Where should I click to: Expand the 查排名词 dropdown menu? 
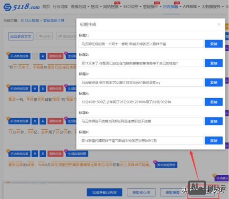coord(80,6)
